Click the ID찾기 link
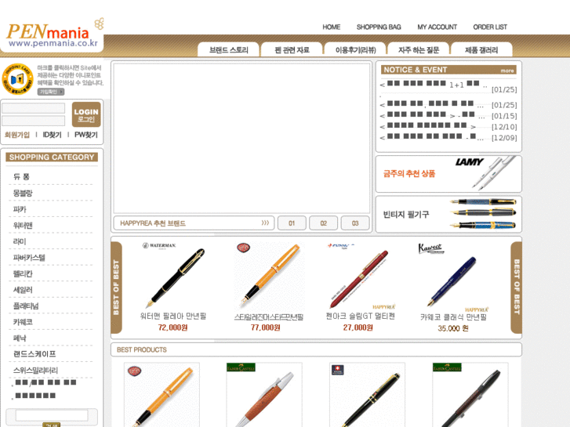 point(52,135)
